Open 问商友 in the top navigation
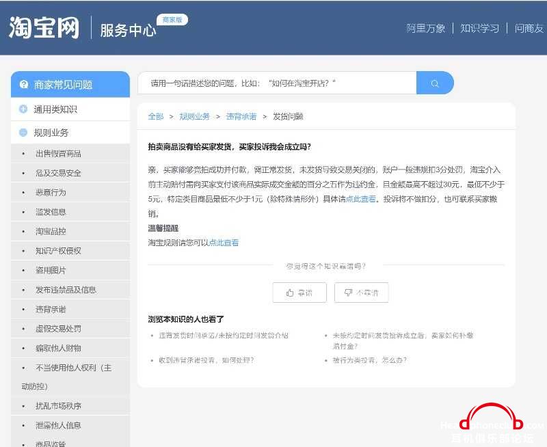Viewport: 547px width, 447px height. click(x=529, y=28)
